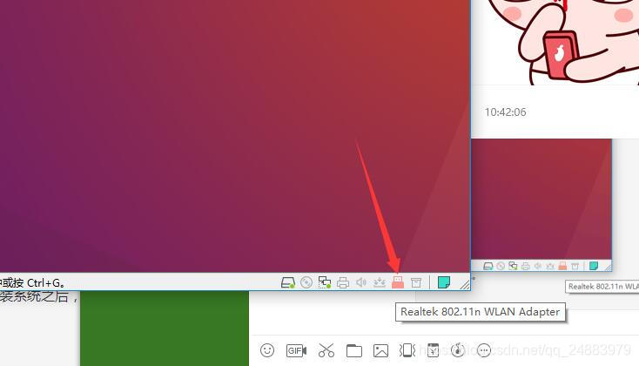Click the printer icon in the VMware status bar
Image resolution: width=639 pixels, height=366 pixels.
point(343,282)
